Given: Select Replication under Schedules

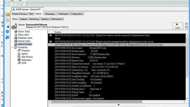Looking at the screenshot, I should pyautogui.click(x=26, y=60).
